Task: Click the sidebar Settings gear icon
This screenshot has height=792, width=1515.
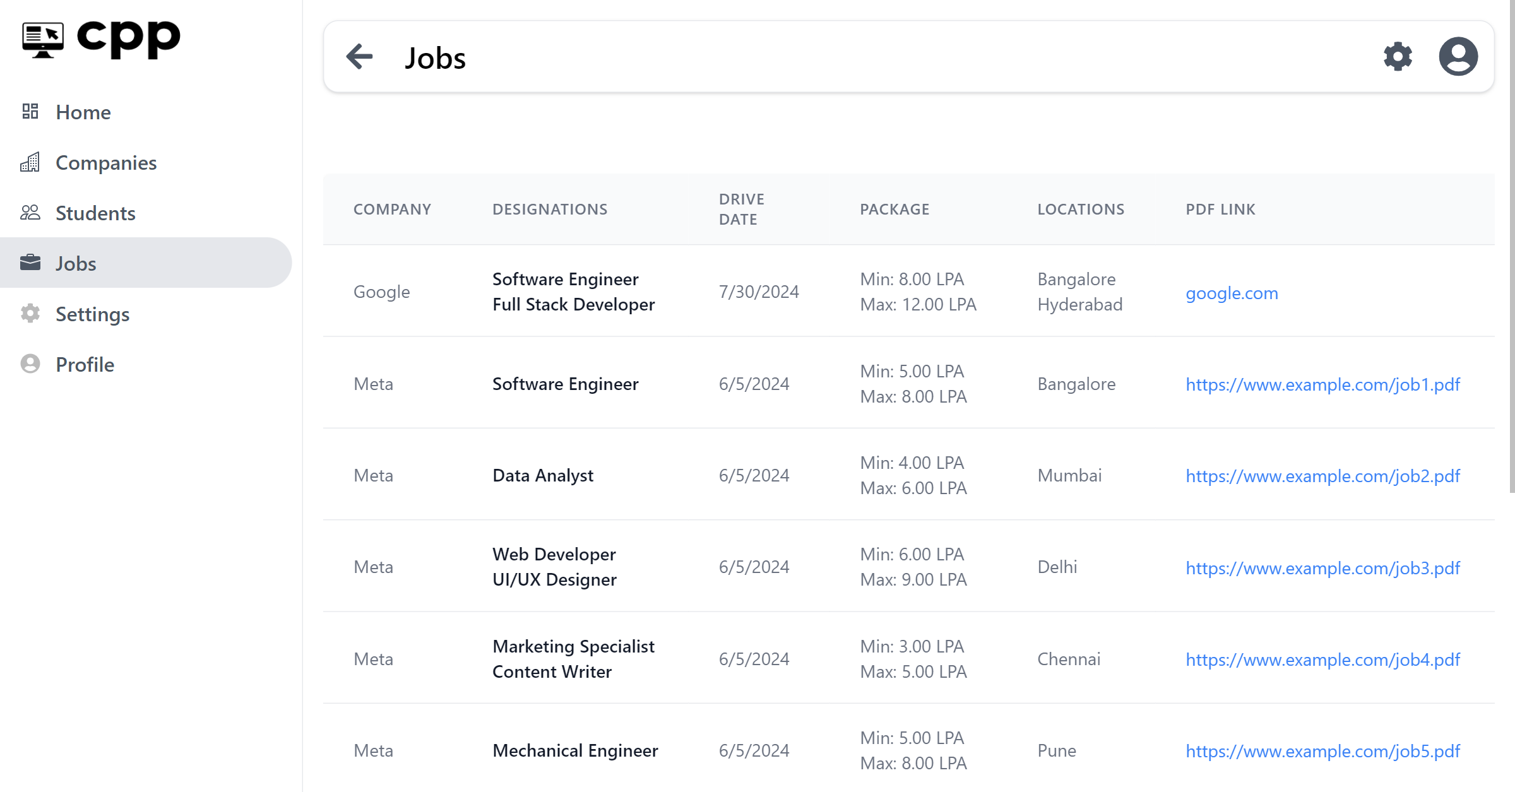Action: [30, 314]
